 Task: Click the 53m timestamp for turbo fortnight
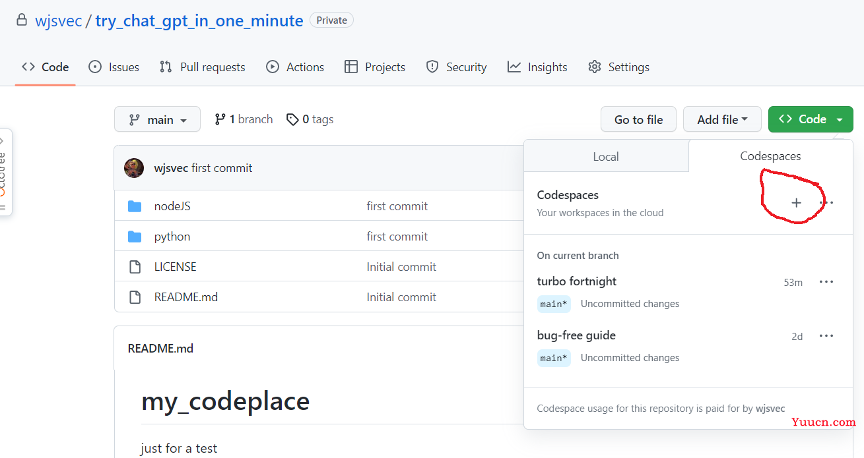point(793,283)
